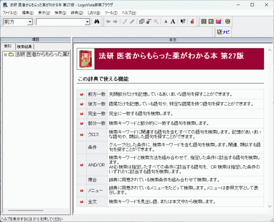Click the 前方一致 table cell
This screenshot has height=222, width=274.
(x=97, y=95)
